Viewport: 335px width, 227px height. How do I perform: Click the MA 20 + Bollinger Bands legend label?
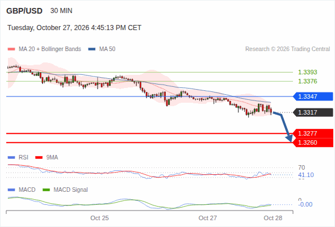coord(50,49)
